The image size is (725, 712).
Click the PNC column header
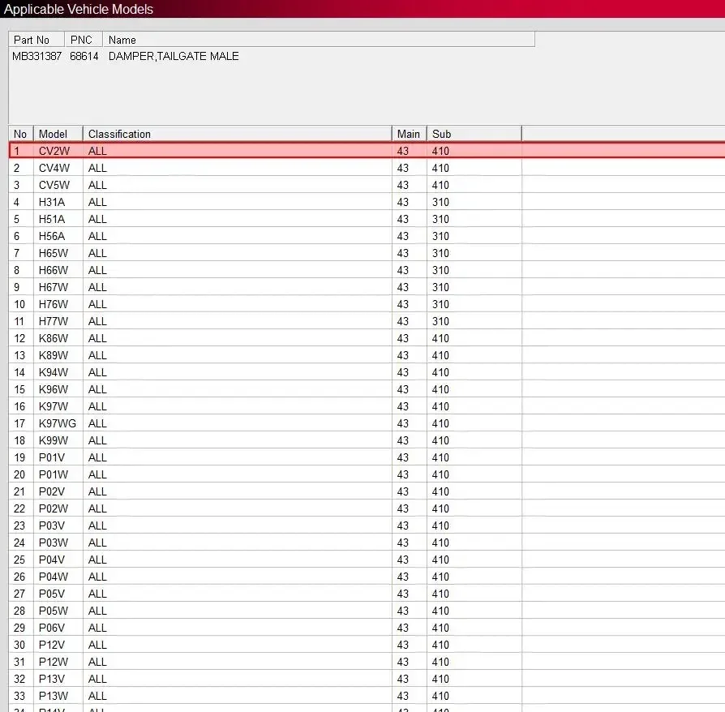pos(84,40)
